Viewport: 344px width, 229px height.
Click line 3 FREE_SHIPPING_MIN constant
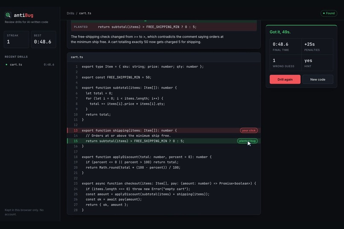[x=117, y=77]
